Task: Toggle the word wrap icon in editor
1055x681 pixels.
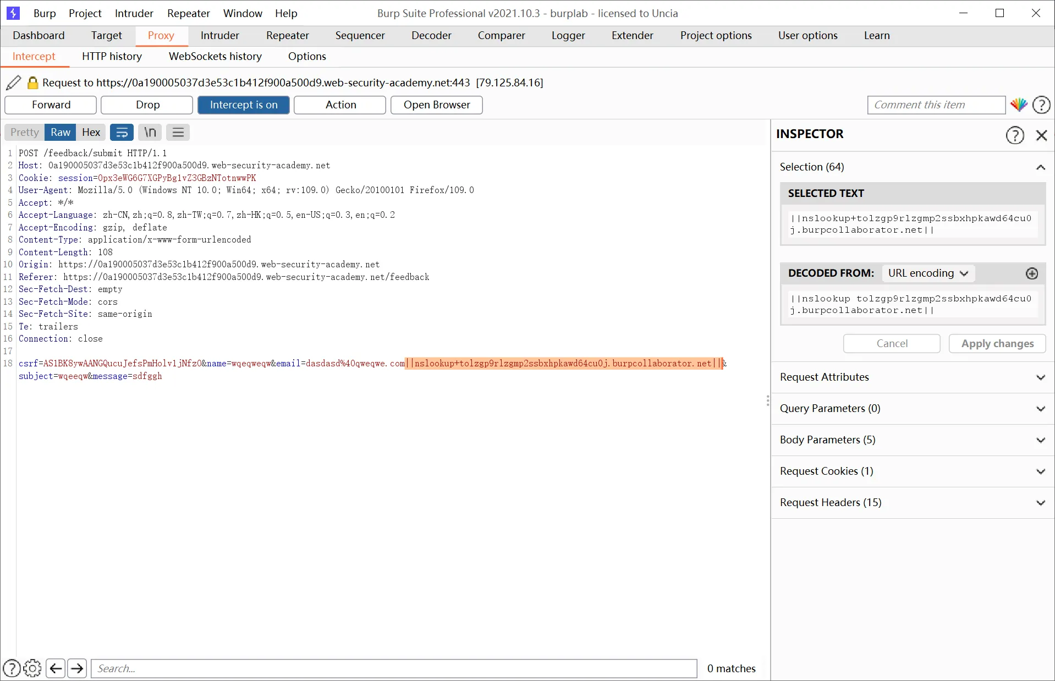Action: [x=122, y=132]
